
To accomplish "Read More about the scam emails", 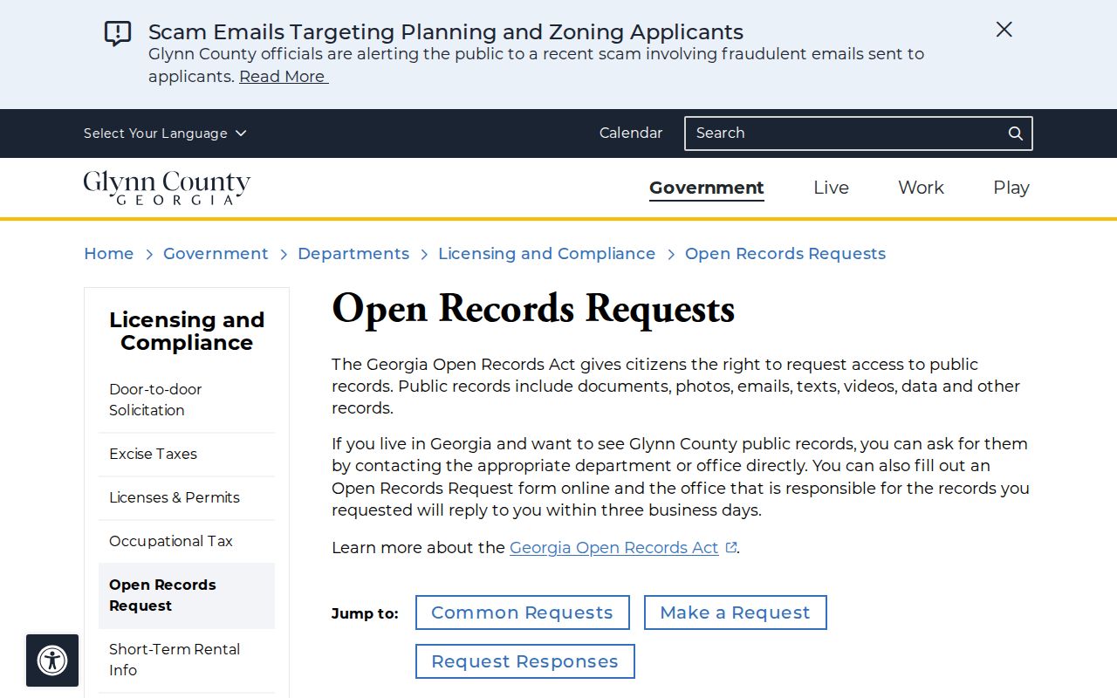I will click(284, 77).
